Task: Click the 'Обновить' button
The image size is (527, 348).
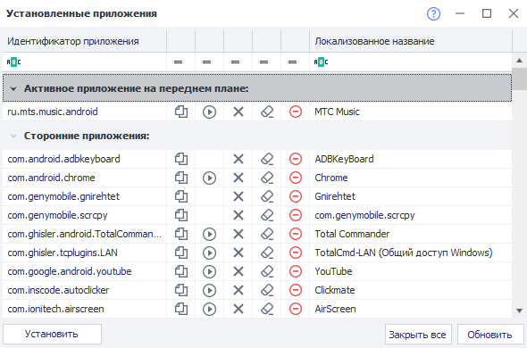Action: click(x=490, y=335)
